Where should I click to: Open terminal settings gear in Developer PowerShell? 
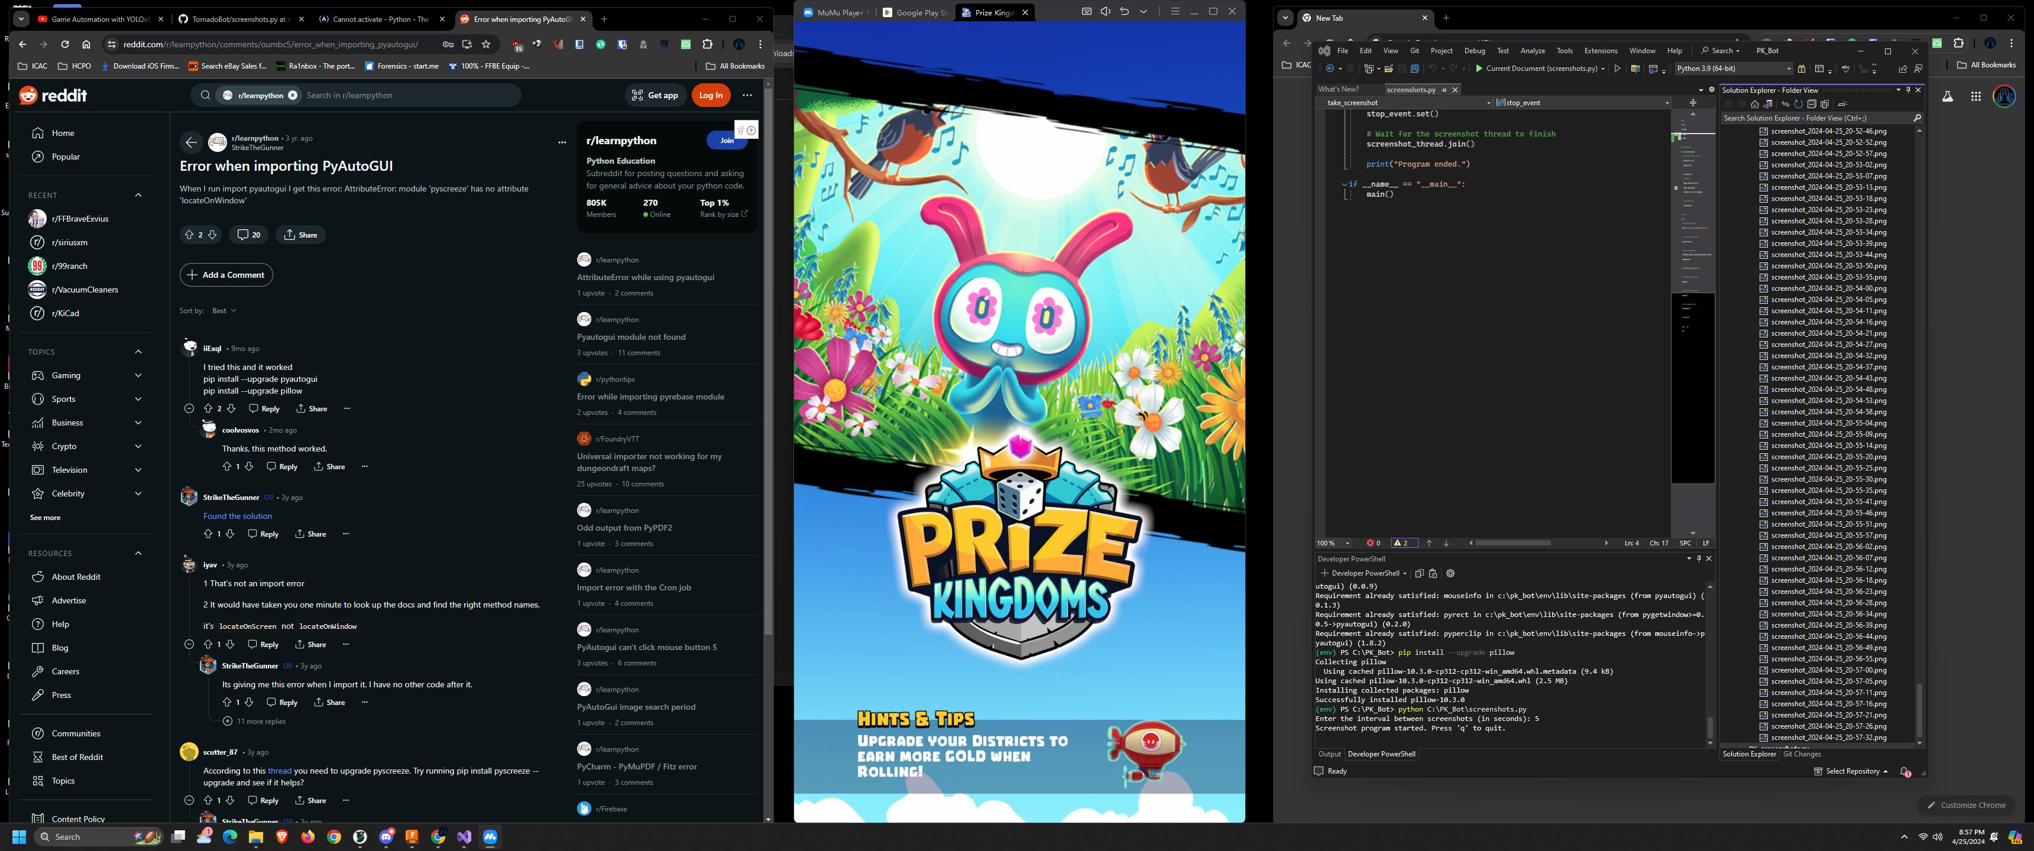pyautogui.click(x=1450, y=573)
